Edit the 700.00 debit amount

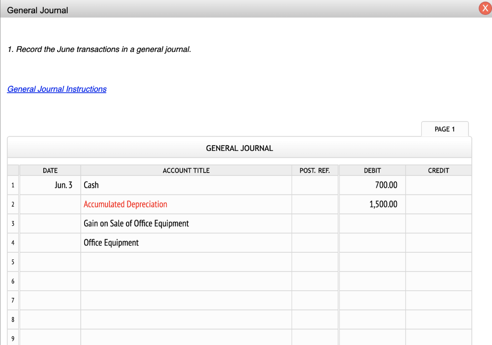(x=372, y=185)
